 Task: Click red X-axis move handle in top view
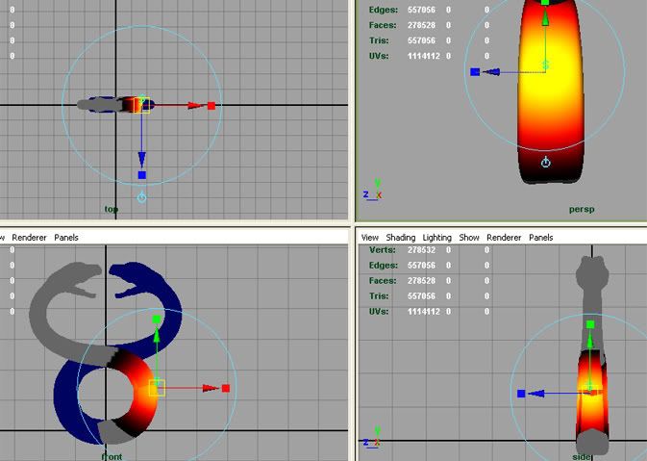(x=212, y=106)
